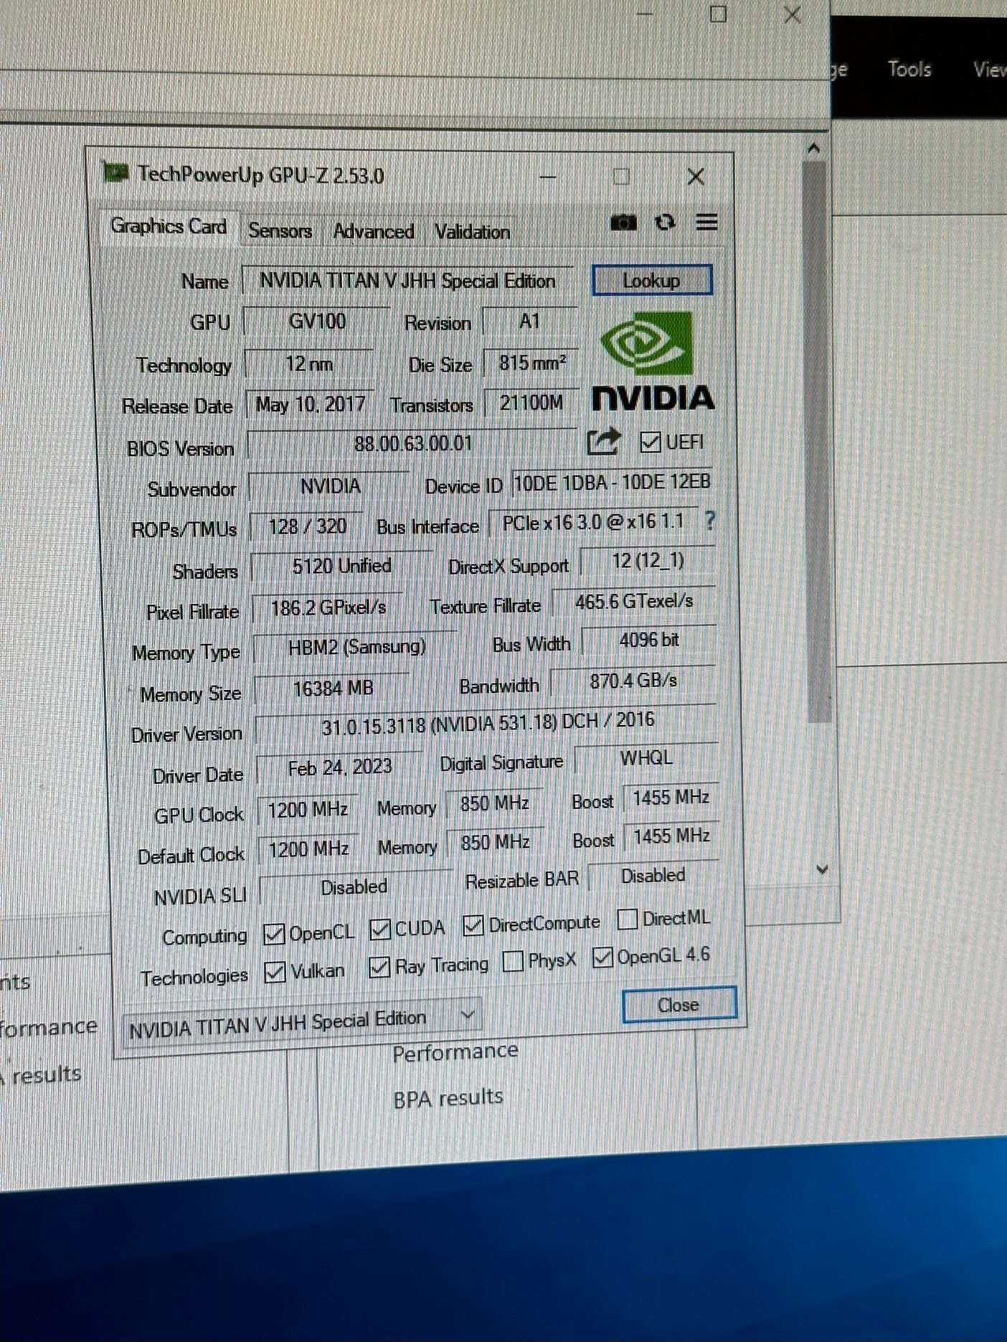This screenshot has height=1342, width=1007.
Task: Click the Release Date value May 10, 2017
Action: pyautogui.click(x=310, y=405)
